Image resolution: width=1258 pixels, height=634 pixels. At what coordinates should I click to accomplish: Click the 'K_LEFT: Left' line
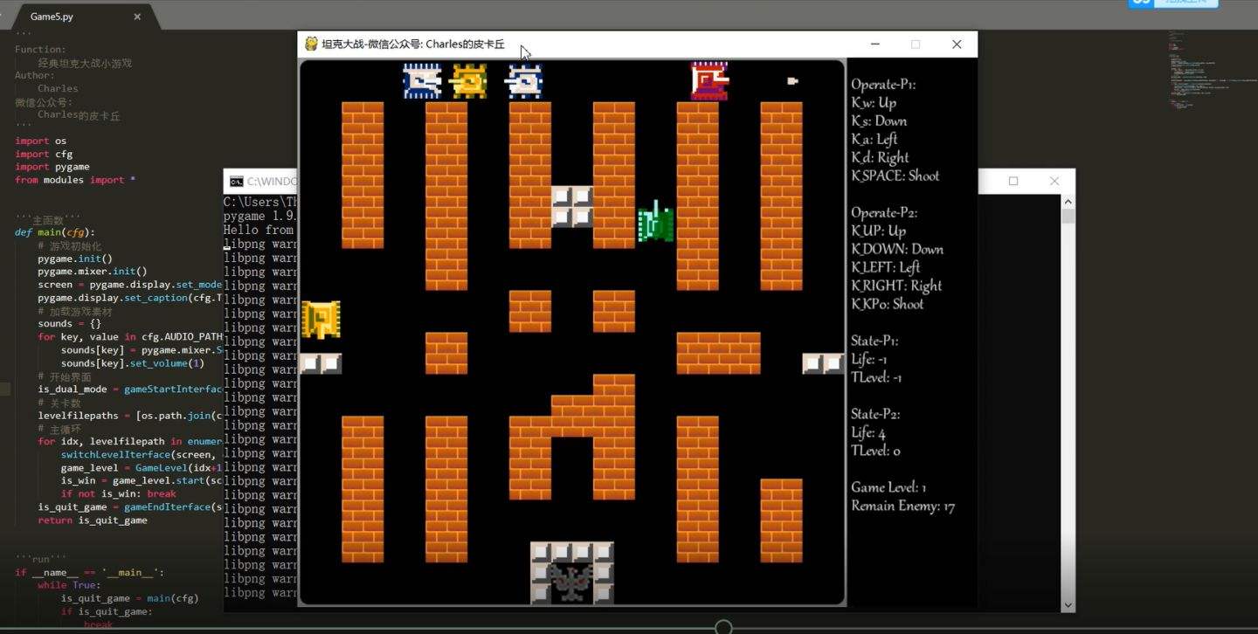point(886,267)
